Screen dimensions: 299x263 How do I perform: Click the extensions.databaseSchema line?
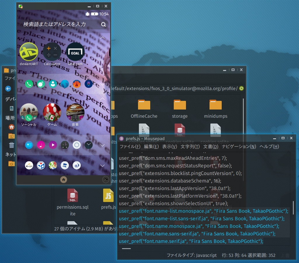click(x=170, y=181)
